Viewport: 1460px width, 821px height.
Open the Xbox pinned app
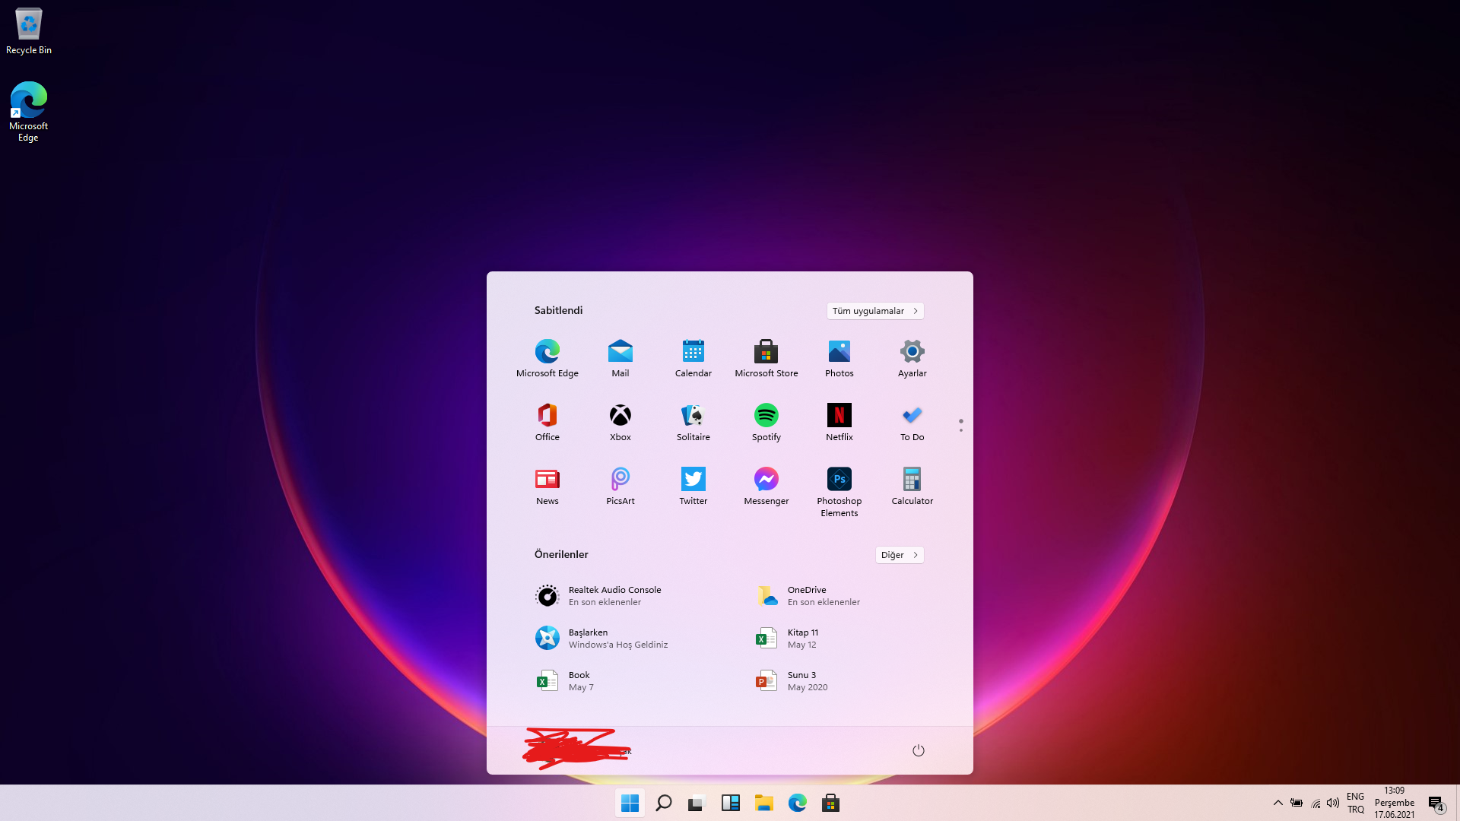620,416
